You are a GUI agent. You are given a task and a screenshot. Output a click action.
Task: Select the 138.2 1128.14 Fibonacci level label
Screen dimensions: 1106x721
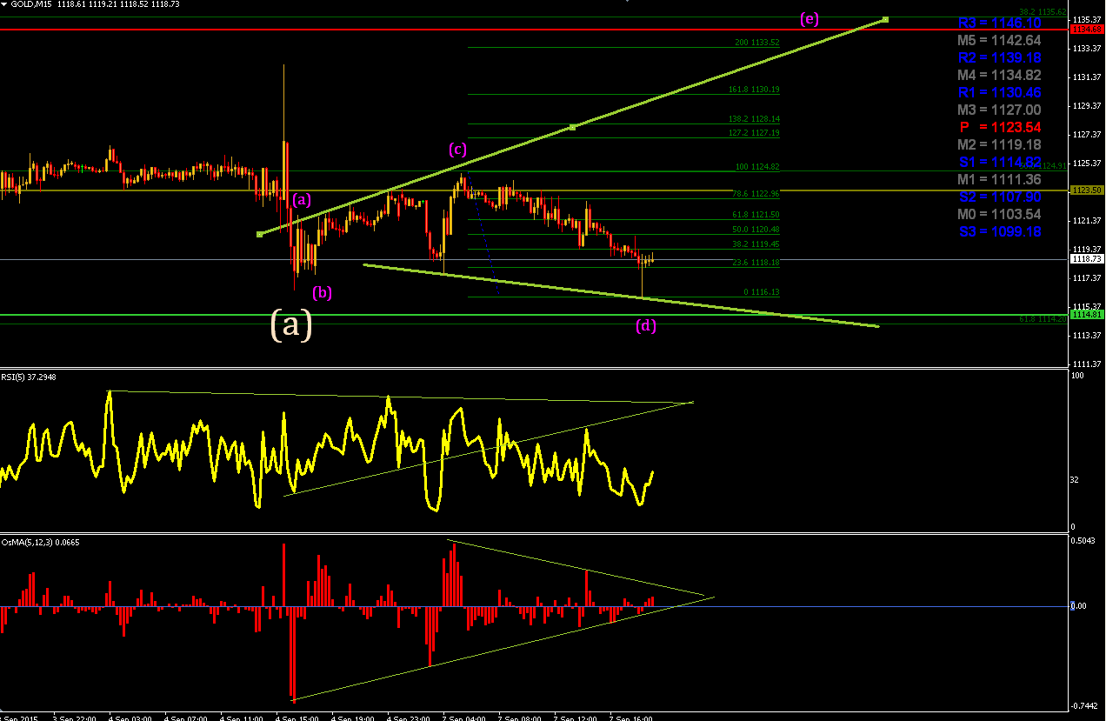click(x=754, y=119)
